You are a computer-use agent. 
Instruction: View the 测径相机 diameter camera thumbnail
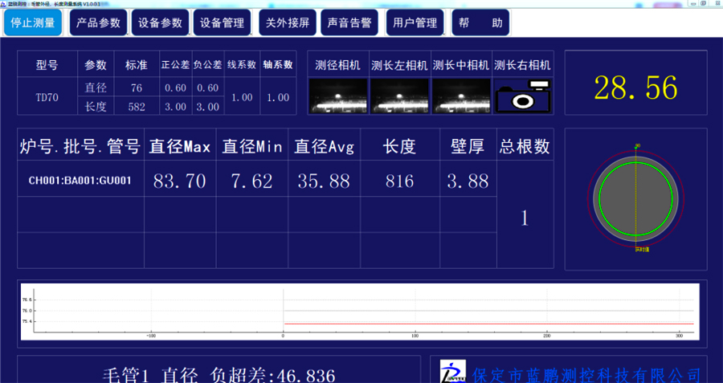pos(338,96)
